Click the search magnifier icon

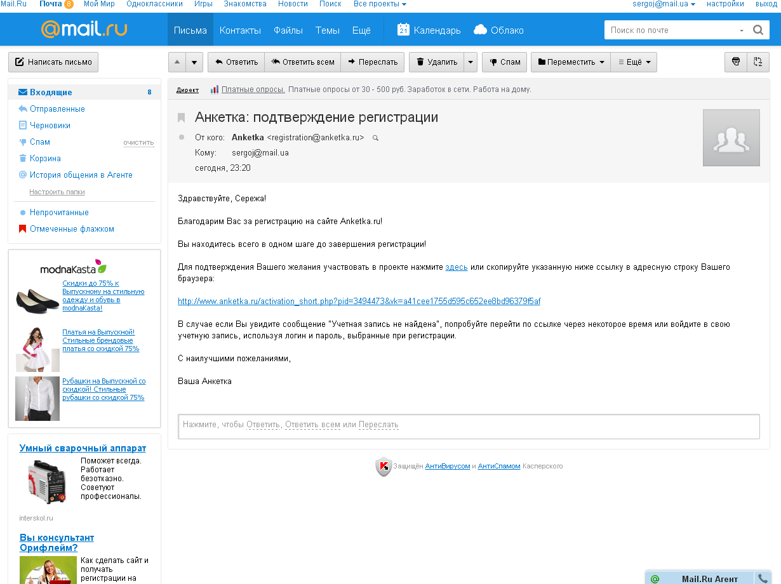tap(758, 30)
